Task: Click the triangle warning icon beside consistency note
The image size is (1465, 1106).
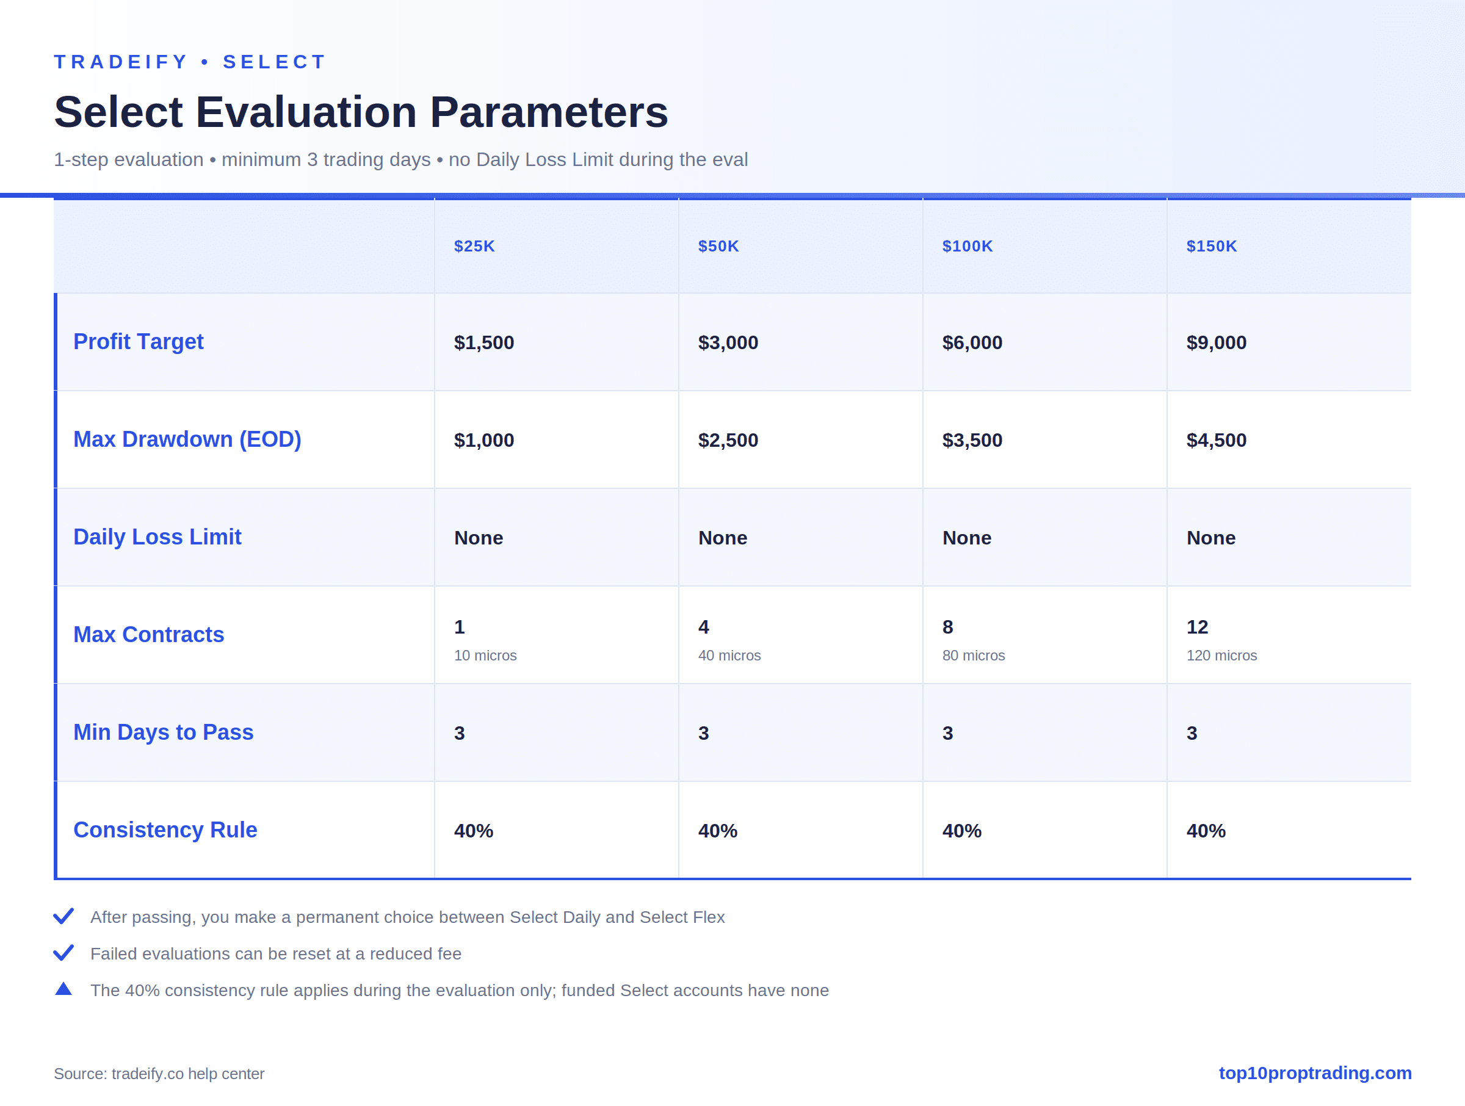Action: 63,988
